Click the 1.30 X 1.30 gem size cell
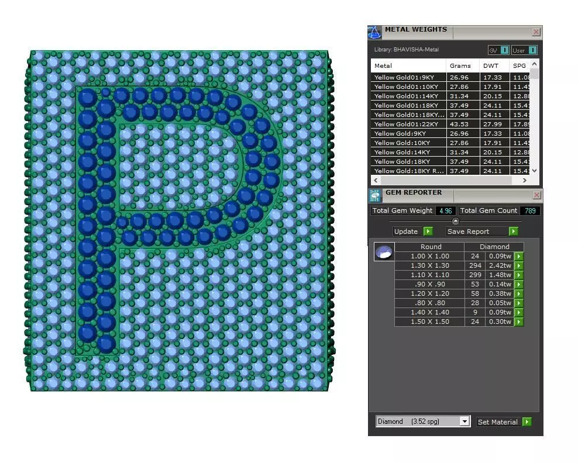The image size is (578, 463). point(430,265)
